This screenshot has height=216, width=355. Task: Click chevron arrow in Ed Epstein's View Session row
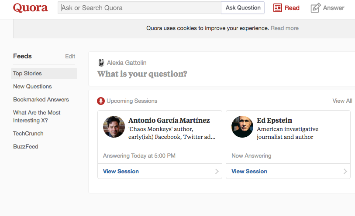click(x=345, y=171)
